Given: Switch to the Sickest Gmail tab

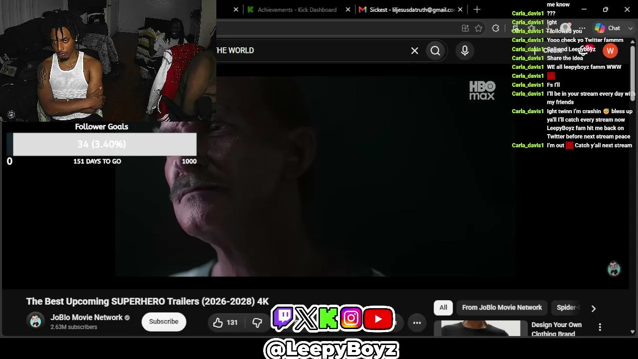Looking at the screenshot, I should click(411, 9).
